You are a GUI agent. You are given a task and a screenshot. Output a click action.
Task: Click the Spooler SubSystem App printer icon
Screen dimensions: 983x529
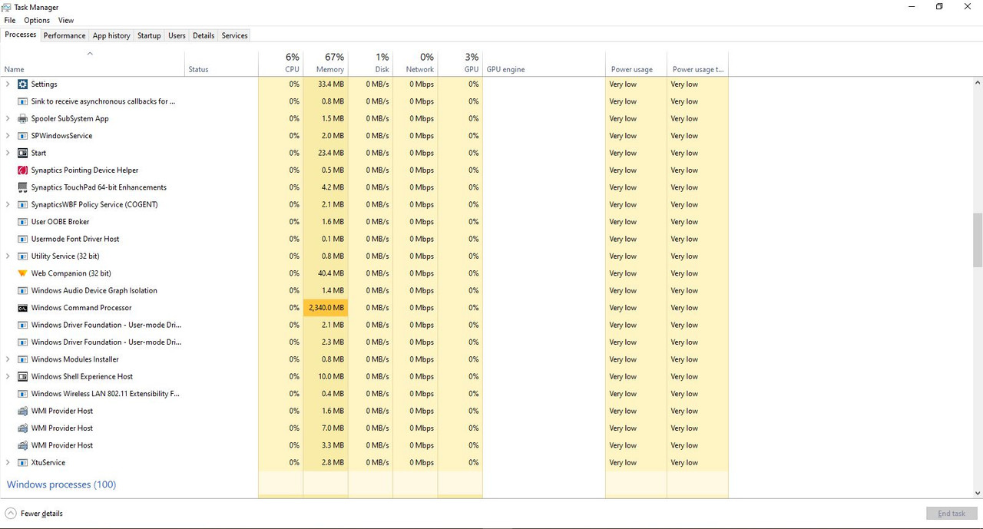22,119
